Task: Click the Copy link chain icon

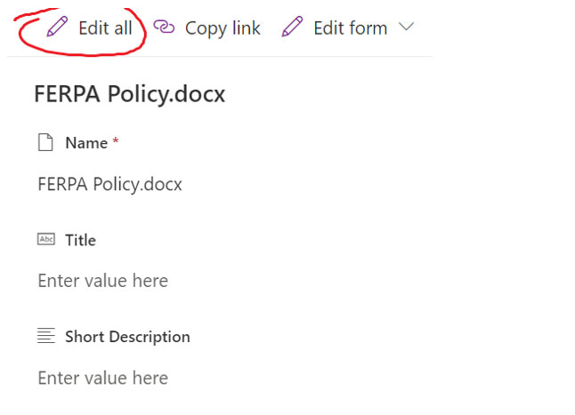Action: [164, 27]
